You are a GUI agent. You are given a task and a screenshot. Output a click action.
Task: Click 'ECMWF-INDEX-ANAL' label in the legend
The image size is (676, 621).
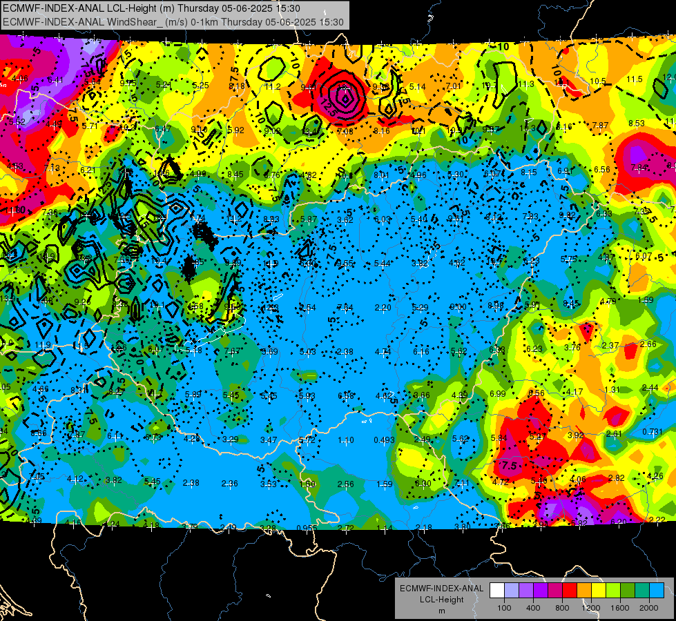441,589
